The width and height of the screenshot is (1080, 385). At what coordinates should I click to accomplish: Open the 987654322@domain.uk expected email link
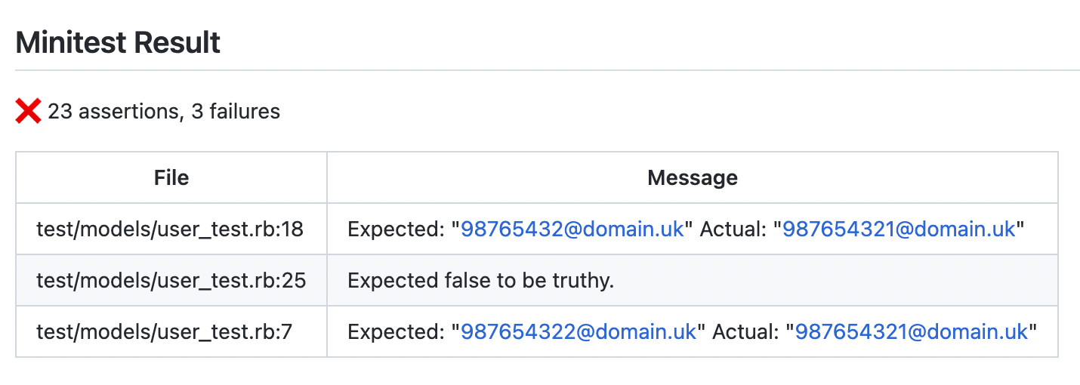coord(579,331)
